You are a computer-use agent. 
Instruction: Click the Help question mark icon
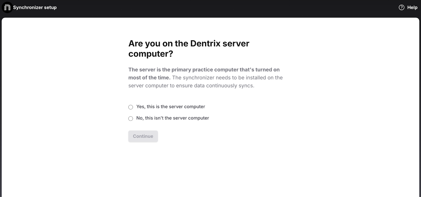click(402, 7)
